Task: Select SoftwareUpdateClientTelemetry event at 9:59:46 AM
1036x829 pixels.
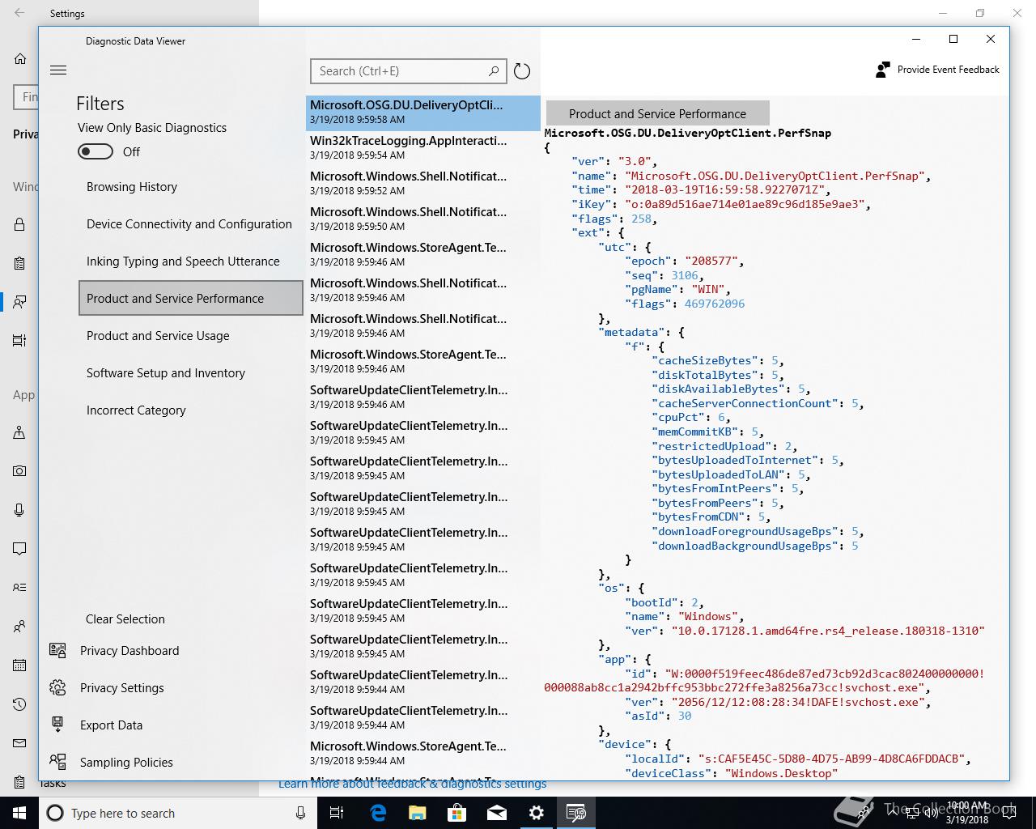Action: [x=422, y=397]
